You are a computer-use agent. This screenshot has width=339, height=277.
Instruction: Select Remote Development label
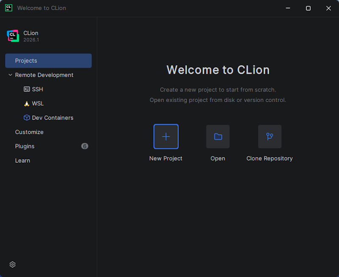(x=44, y=75)
